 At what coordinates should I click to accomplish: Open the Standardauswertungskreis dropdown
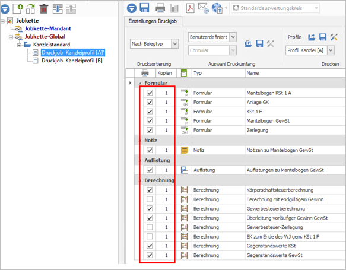click(316, 8)
